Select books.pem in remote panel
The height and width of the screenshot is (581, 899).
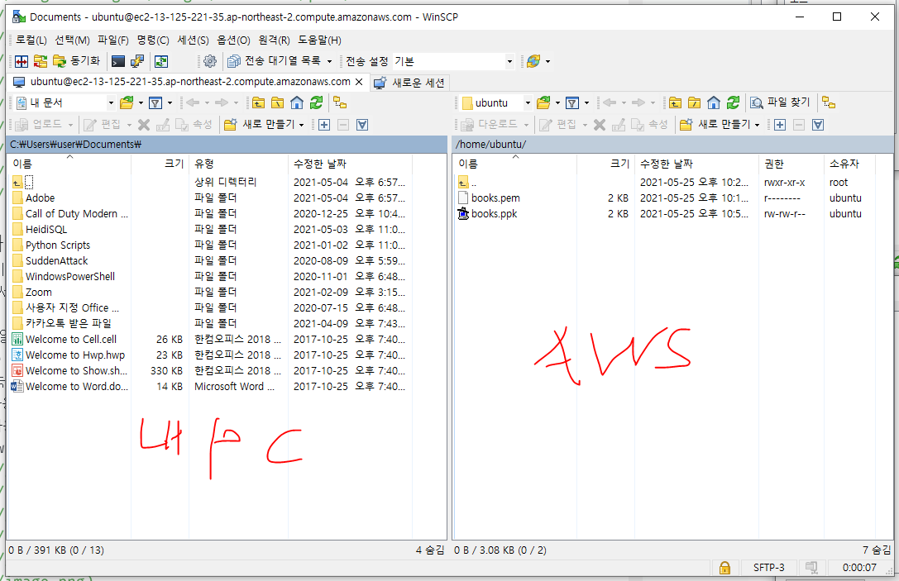495,198
